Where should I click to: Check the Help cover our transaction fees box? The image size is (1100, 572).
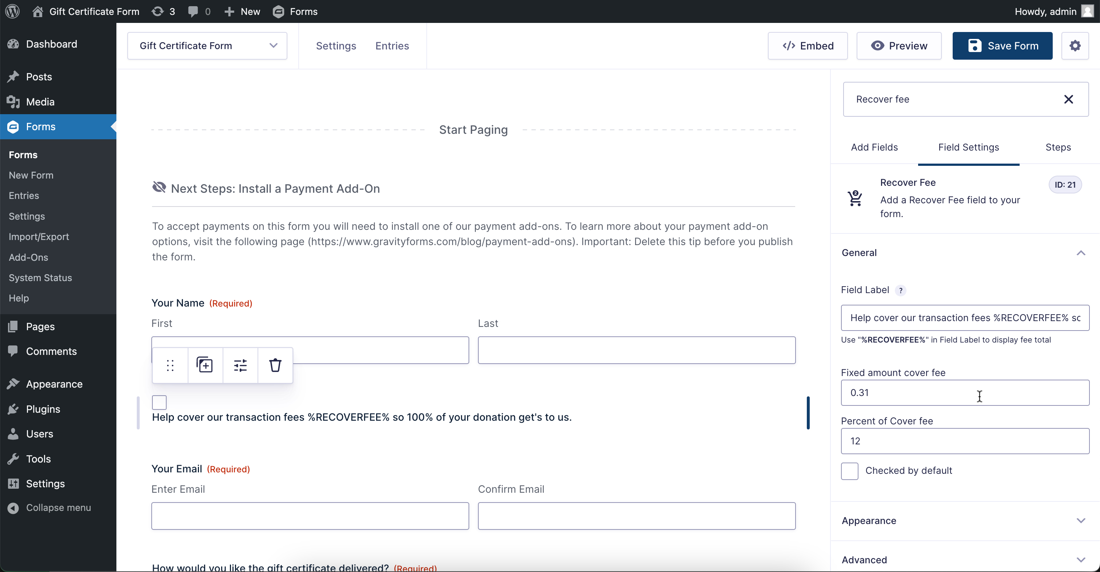tap(159, 402)
